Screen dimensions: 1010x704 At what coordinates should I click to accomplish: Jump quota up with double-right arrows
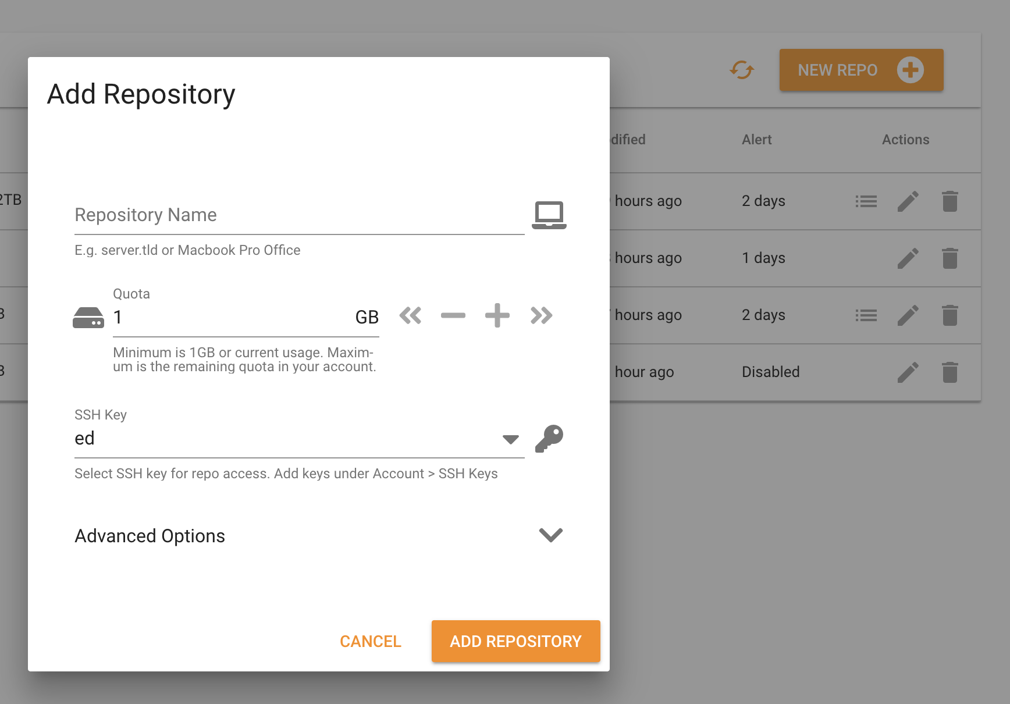(541, 316)
